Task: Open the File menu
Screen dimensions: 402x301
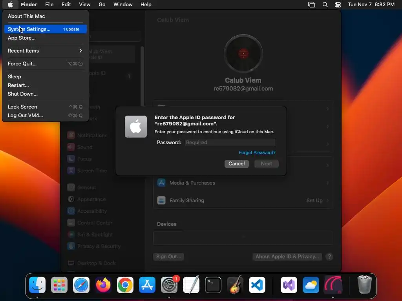Action: 49,5
